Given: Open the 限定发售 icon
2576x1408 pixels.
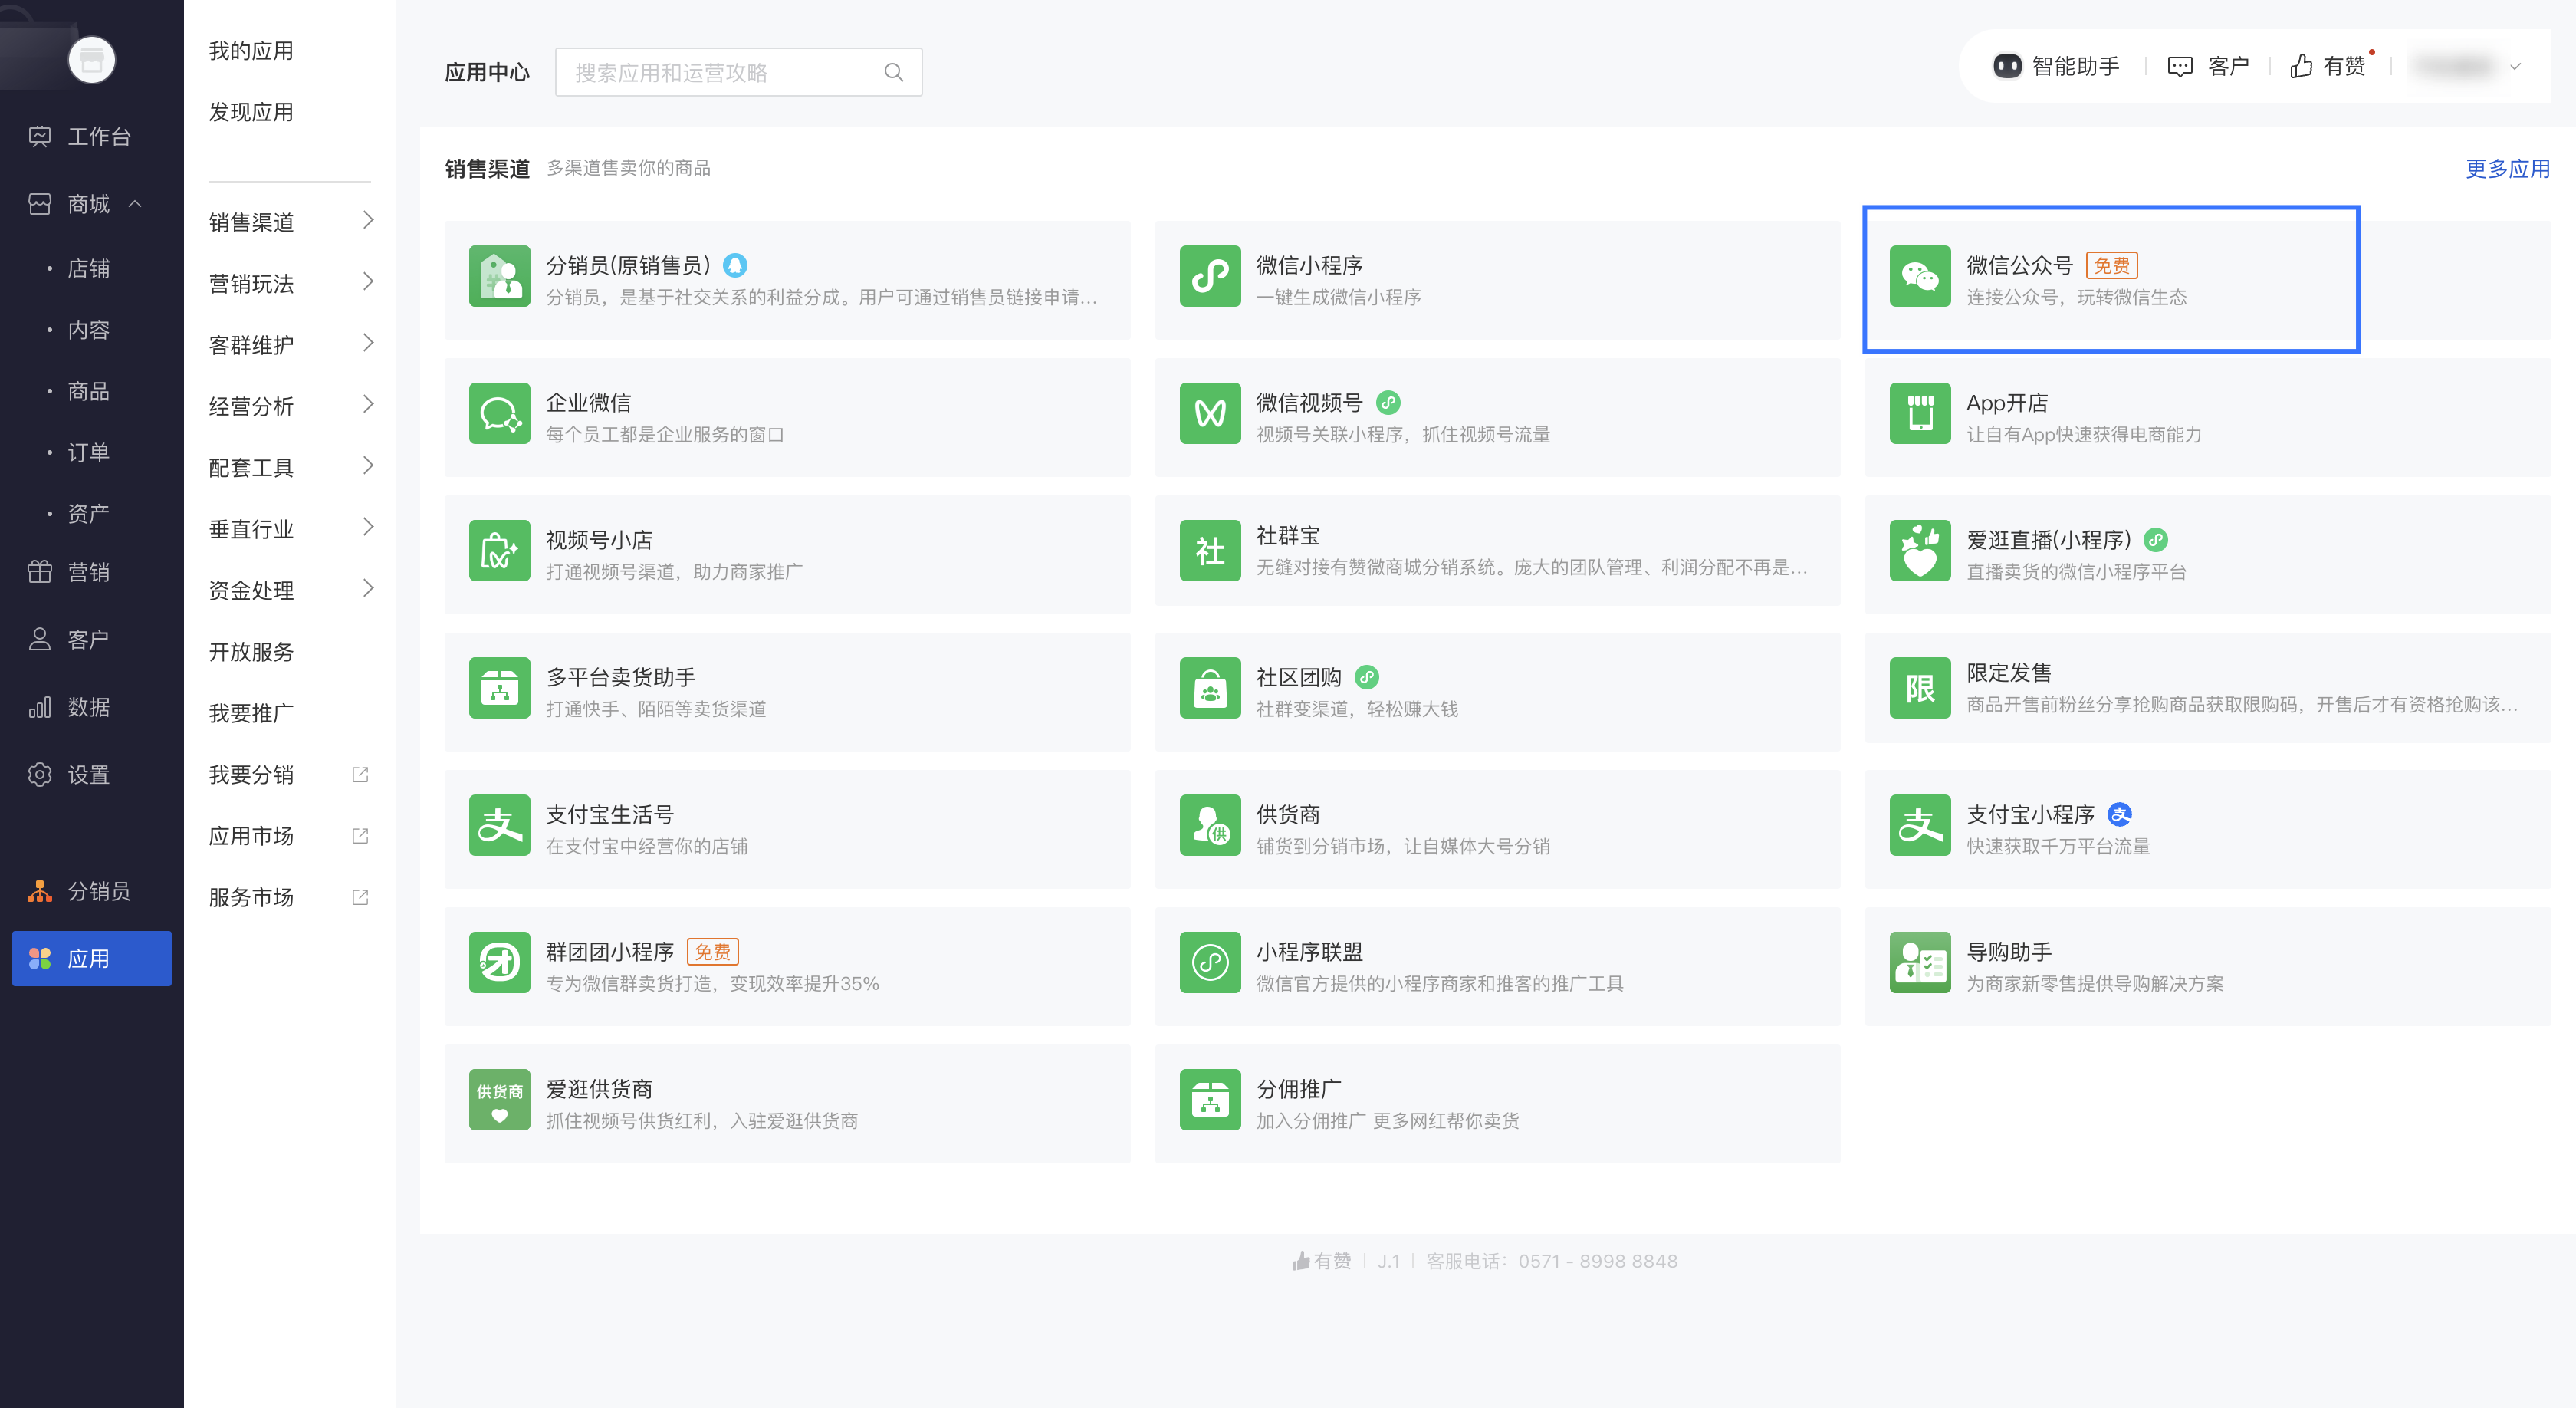Looking at the screenshot, I should click(1919, 688).
